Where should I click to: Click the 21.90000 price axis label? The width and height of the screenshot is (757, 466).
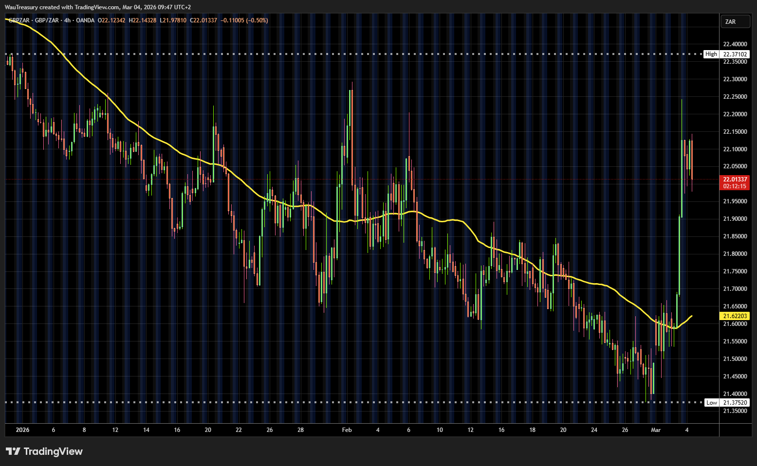click(x=735, y=219)
